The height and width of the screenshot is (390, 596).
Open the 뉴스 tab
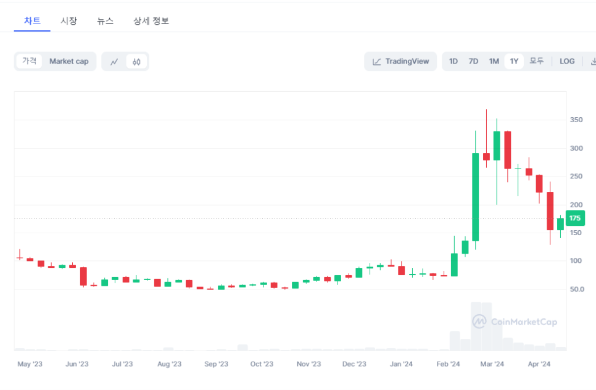tap(106, 21)
